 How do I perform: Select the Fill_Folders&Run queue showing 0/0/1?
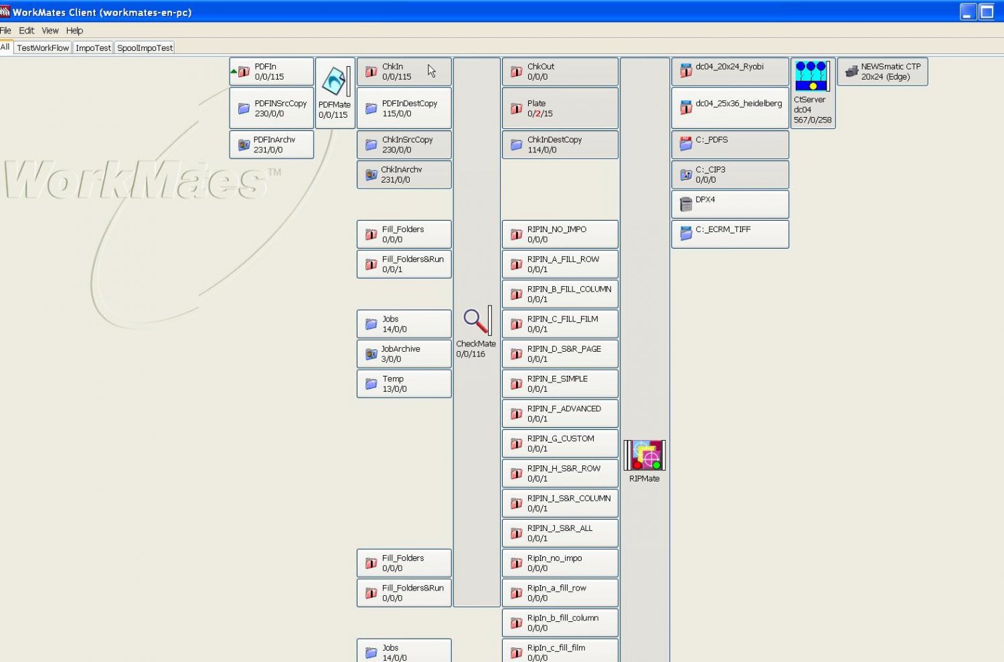pos(404,264)
